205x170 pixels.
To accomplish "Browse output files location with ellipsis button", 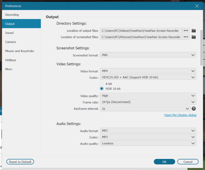I will click(186, 31).
